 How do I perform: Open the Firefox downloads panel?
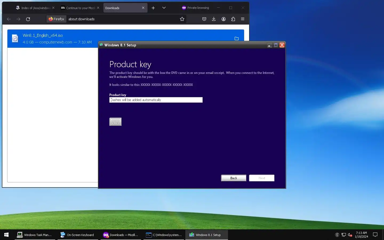[214, 19]
